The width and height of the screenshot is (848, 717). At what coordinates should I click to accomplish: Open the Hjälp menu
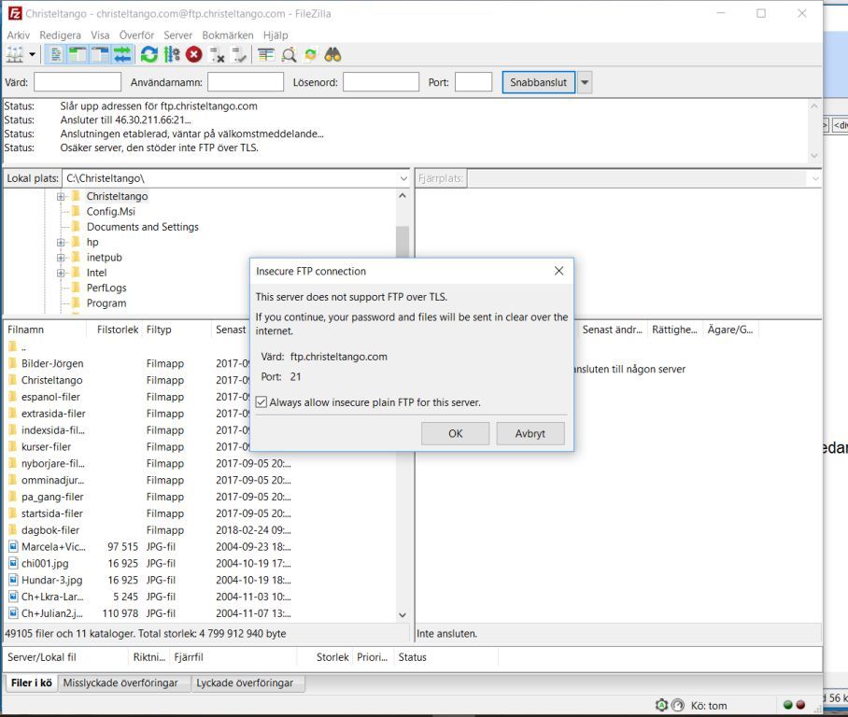coord(276,35)
